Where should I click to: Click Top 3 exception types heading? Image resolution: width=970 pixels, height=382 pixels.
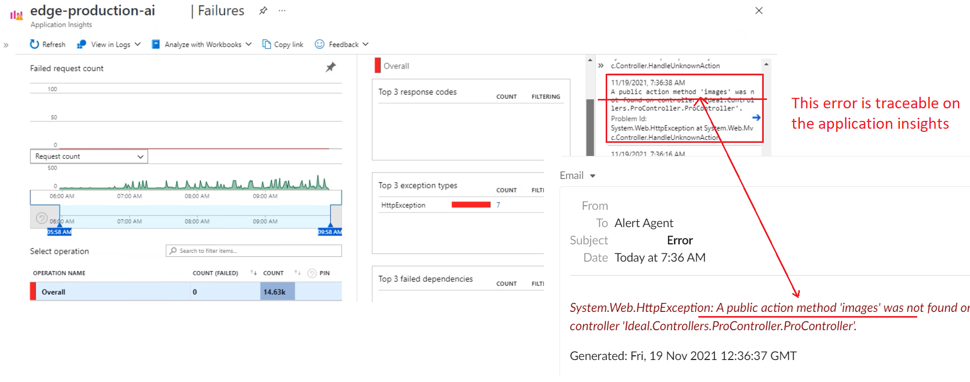[x=418, y=185]
